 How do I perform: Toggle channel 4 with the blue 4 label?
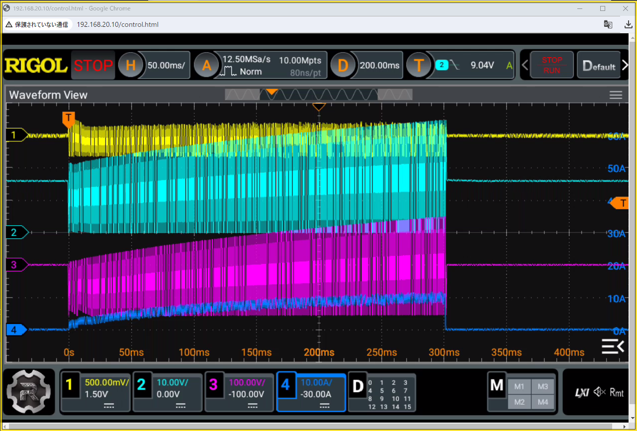pyautogui.click(x=285, y=384)
